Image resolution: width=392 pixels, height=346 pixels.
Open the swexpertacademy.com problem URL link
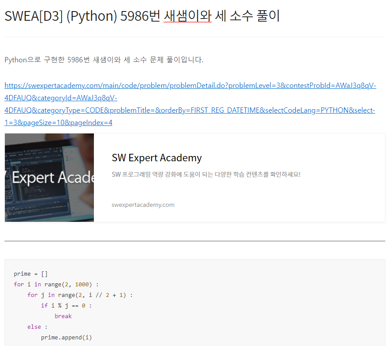tap(190, 104)
